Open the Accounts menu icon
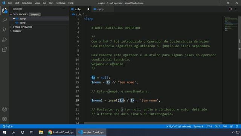The height and width of the screenshot is (136, 241). coord(5,109)
